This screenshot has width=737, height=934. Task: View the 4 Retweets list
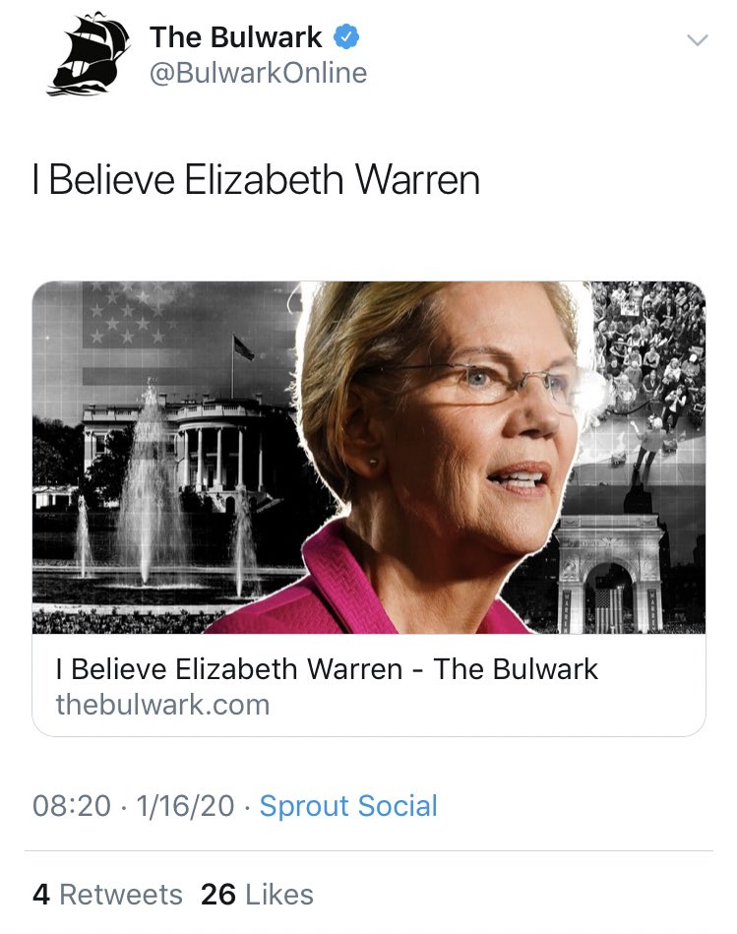tap(107, 895)
